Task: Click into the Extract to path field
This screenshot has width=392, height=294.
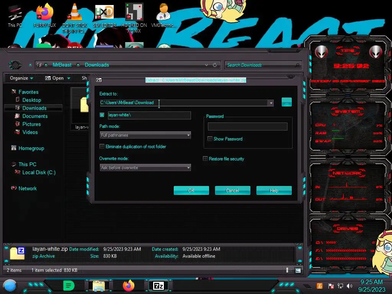Action: click(183, 103)
